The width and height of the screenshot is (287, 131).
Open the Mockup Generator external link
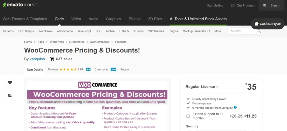196,31
